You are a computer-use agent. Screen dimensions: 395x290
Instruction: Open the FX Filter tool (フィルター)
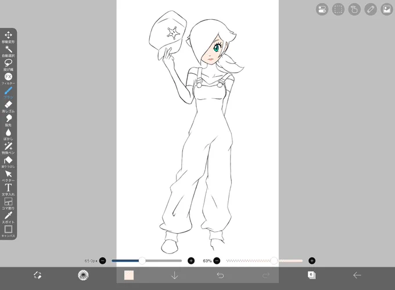(x=8, y=79)
